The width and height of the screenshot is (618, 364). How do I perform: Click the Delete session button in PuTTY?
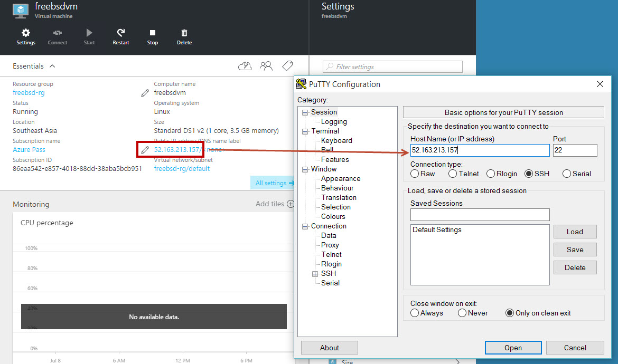pos(575,267)
